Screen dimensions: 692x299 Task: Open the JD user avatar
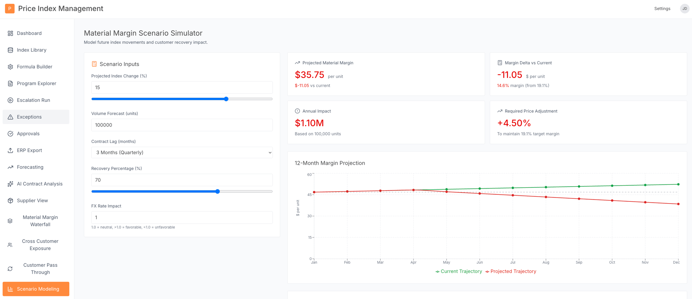pos(684,9)
